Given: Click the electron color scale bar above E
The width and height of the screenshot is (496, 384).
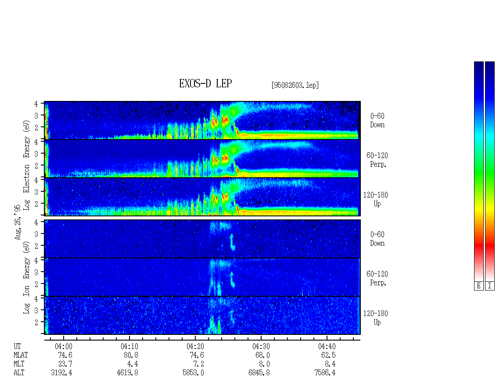Looking at the screenshot, I should click(478, 171).
